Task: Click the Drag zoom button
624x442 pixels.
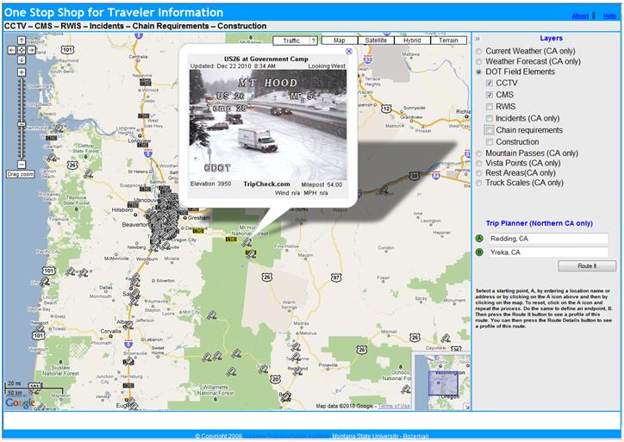Action: pyautogui.click(x=21, y=174)
